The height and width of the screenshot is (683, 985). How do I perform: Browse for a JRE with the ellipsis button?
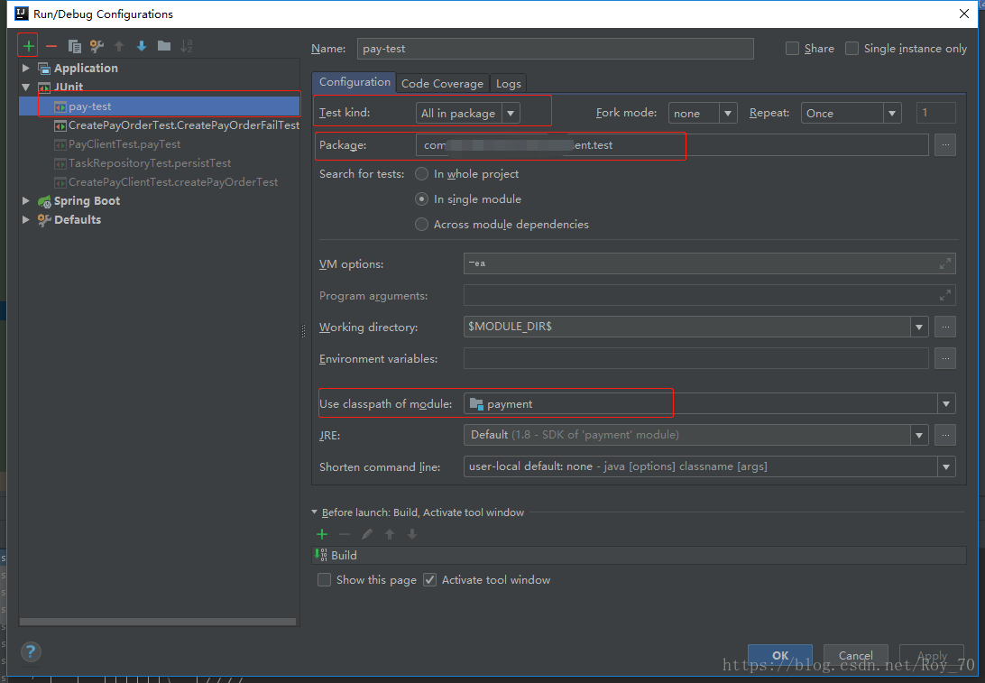coord(945,435)
